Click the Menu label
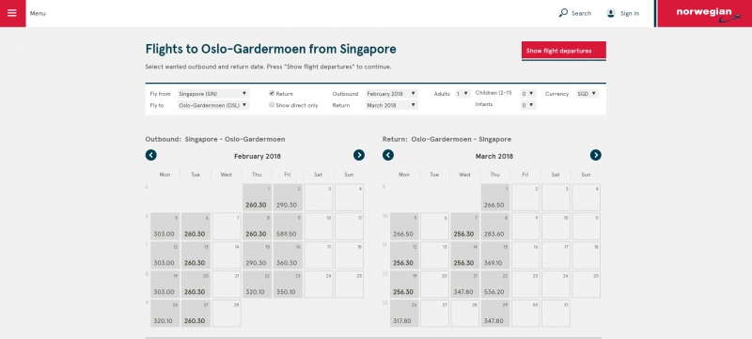The image size is (752, 339). [x=38, y=13]
